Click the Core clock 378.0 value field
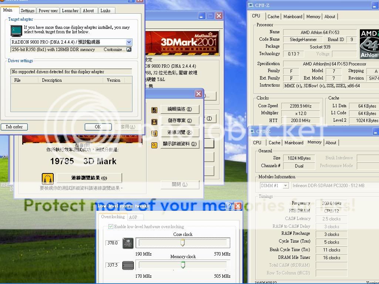379x284 pixels. (113, 243)
